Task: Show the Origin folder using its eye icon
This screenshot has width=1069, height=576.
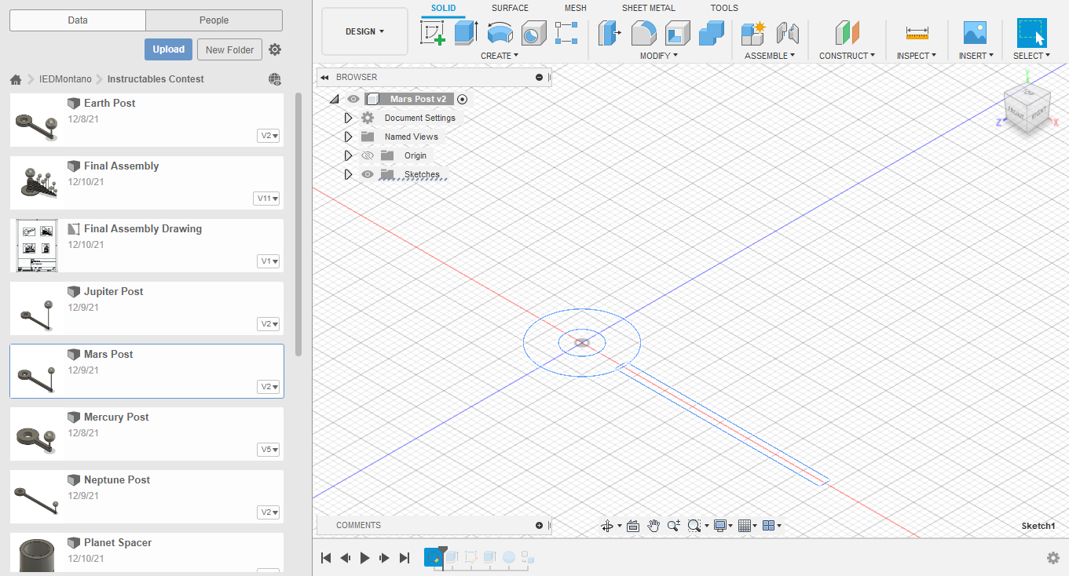Action: (367, 155)
